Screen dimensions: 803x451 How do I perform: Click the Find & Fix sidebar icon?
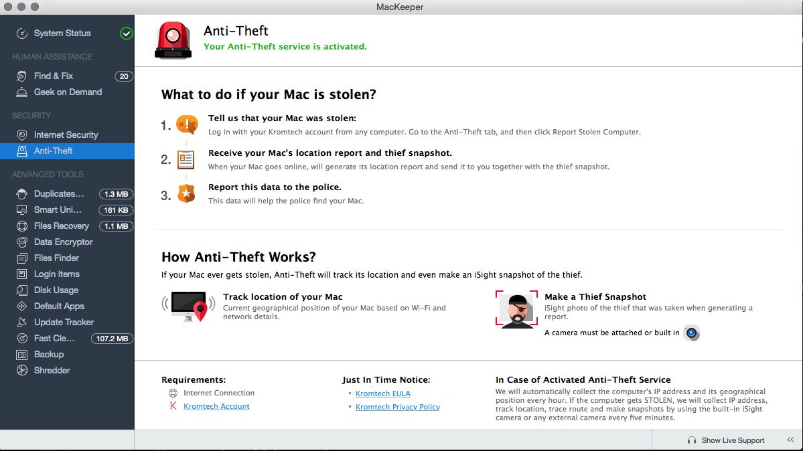21,76
